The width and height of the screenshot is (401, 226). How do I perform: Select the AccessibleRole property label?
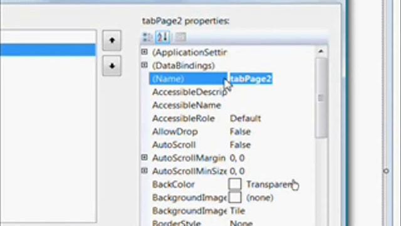pyautogui.click(x=184, y=119)
